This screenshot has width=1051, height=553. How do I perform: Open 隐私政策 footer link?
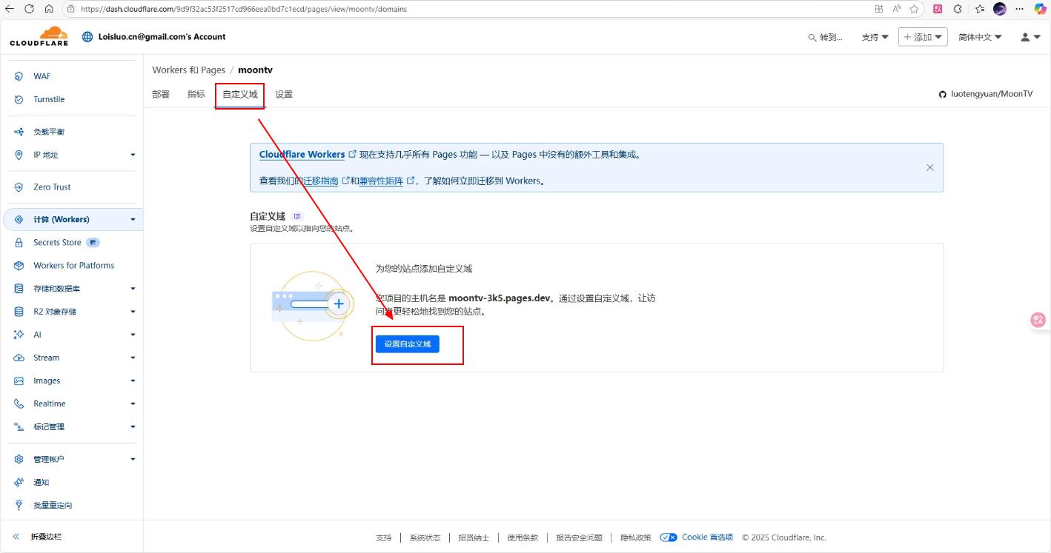pos(636,537)
